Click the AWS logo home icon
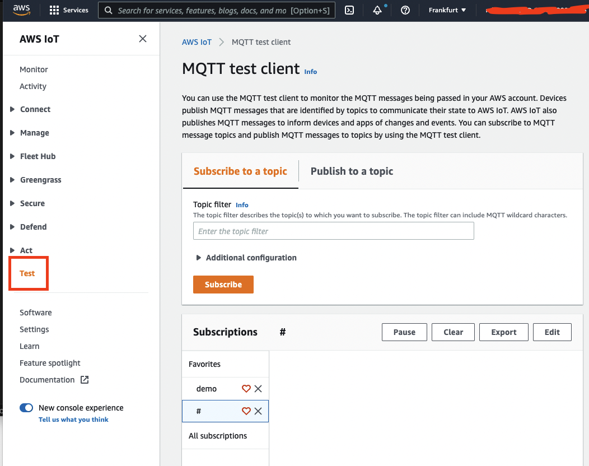Image resolution: width=589 pixels, height=466 pixels. [x=21, y=10]
